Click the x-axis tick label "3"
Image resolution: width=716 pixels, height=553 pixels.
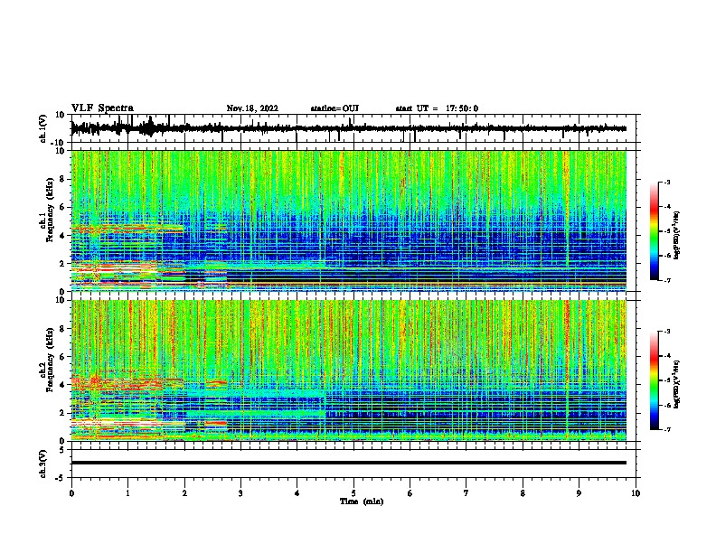[240, 493]
